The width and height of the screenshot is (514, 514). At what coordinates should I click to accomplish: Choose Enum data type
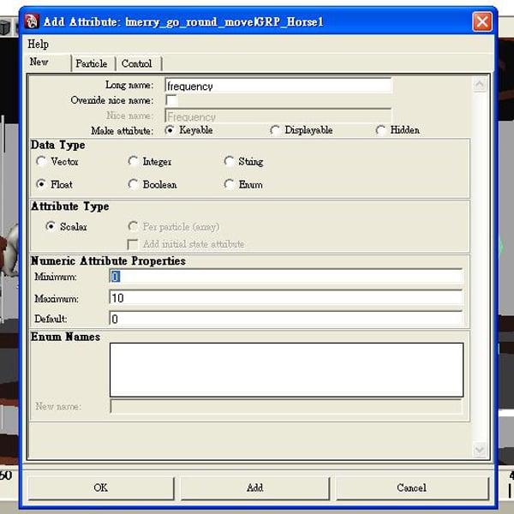[229, 184]
